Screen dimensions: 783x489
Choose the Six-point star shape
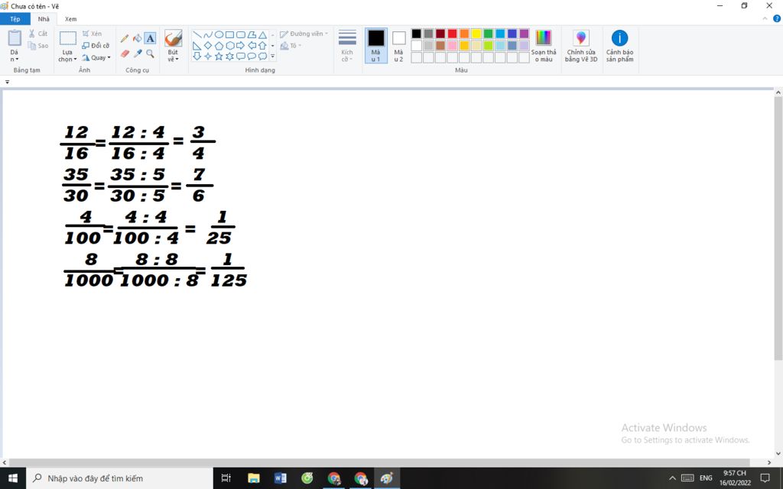pyautogui.click(x=229, y=57)
